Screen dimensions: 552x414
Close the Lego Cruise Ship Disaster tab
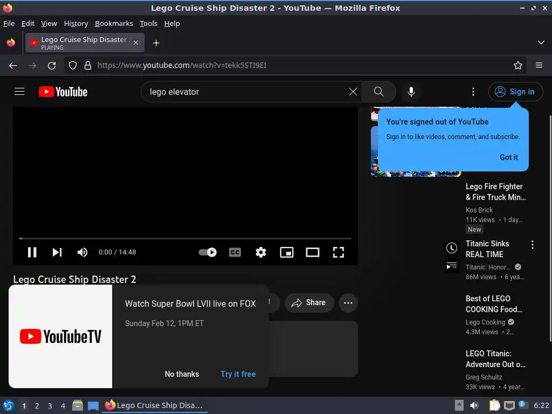[136, 43]
